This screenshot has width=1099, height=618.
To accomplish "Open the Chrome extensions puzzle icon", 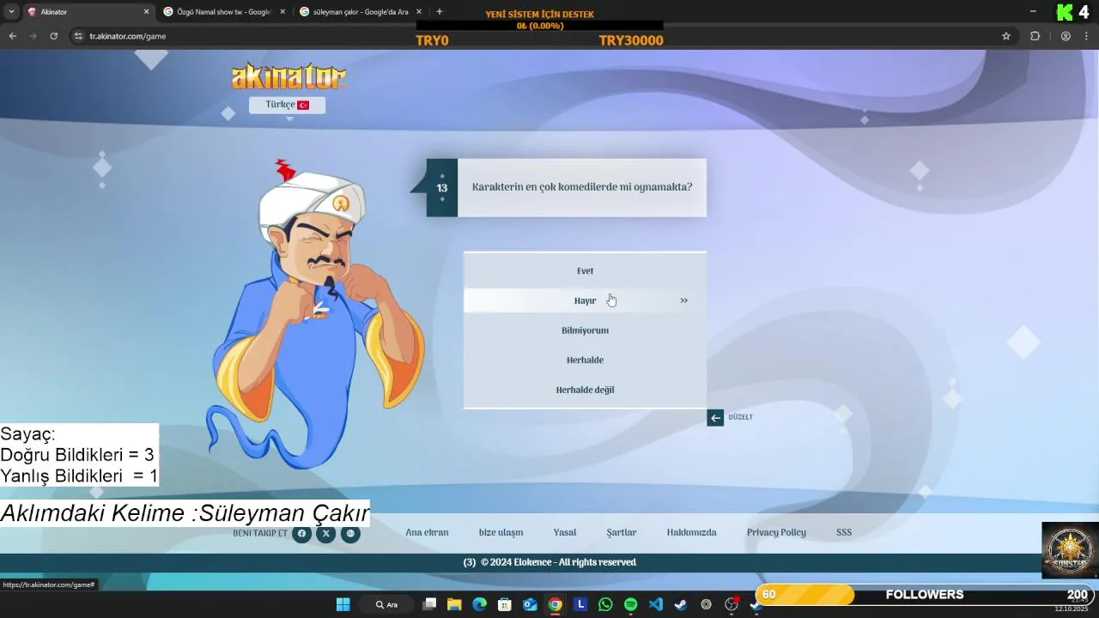I will click(x=1035, y=36).
